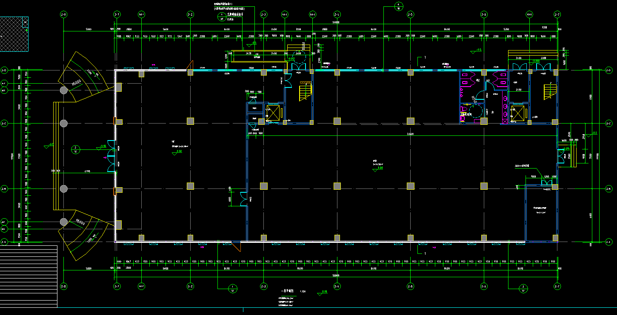Screen dimensions: 617x315
Task: Select the drawing title text at bottom
Action: (x=289, y=292)
